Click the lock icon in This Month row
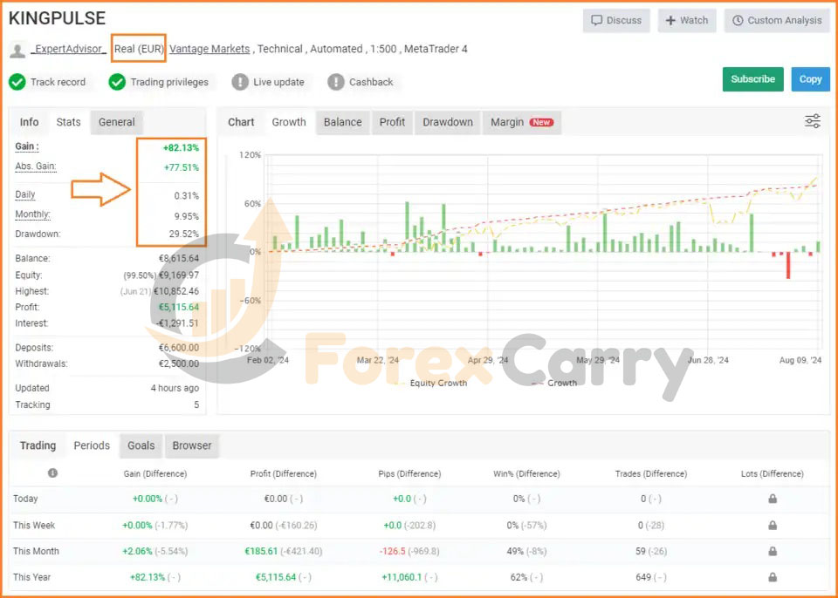Image resolution: width=838 pixels, height=598 pixels. pos(773,551)
